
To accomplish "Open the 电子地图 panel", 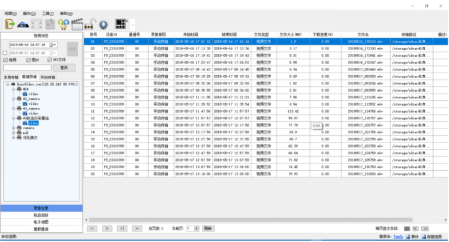I will (x=41, y=222).
